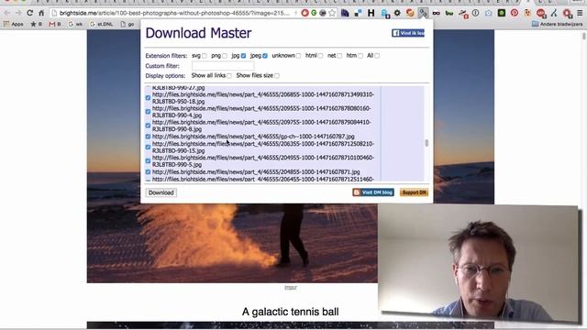Click the yellow face extension icon
This screenshot has width=587, height=330.
coord(527,13)
